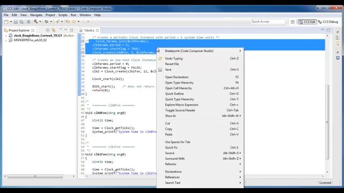
Task: Open the File menu
Action: pos(6,15)
